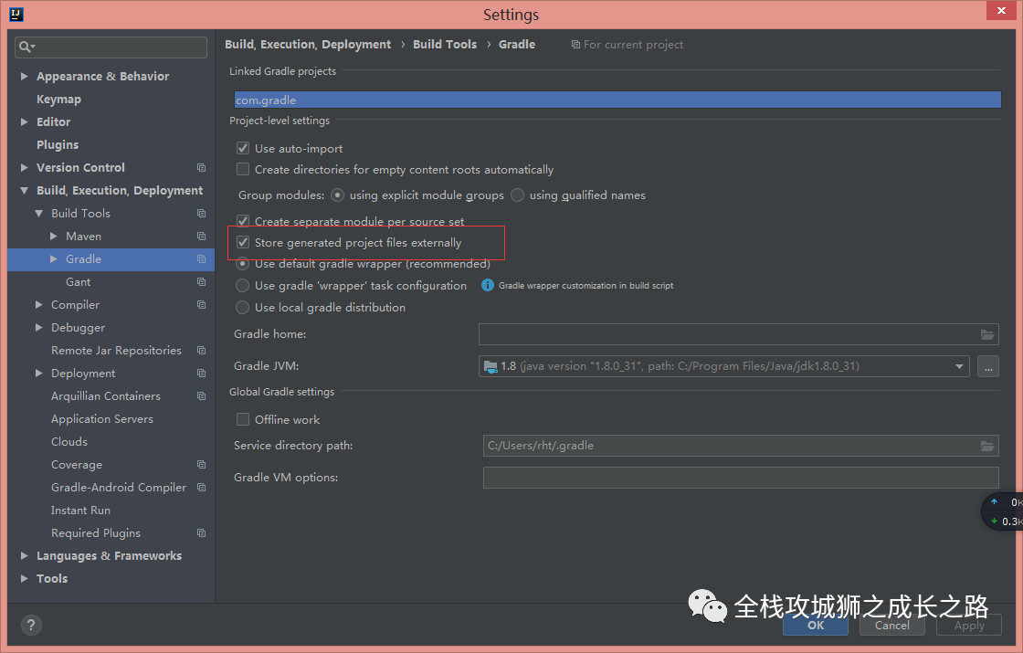Image resolution: width=1023 pixels, height=653 pixels.
Task: Click the IntelliJ IDEA logo in title bar
Action: [16, 15]
